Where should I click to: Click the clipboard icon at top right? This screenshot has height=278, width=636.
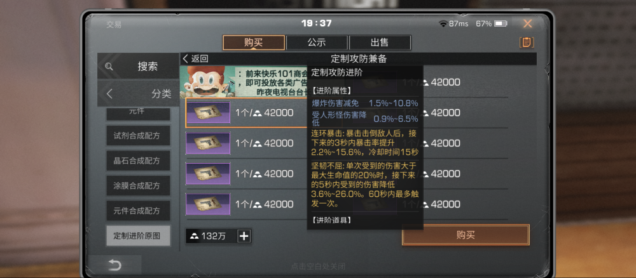click(527, 42)
